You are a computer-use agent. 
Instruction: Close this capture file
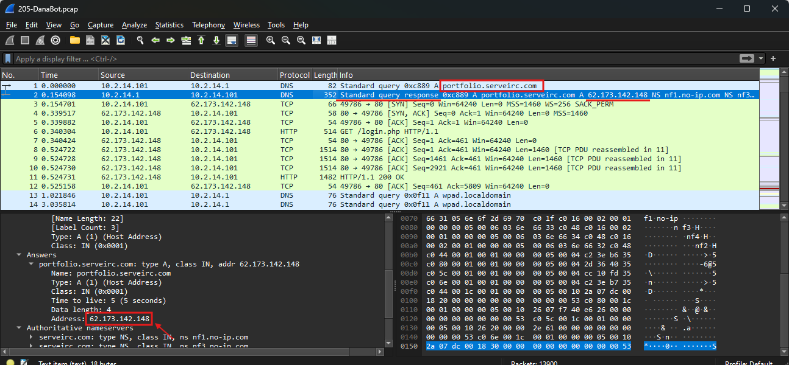pos(105,40)
